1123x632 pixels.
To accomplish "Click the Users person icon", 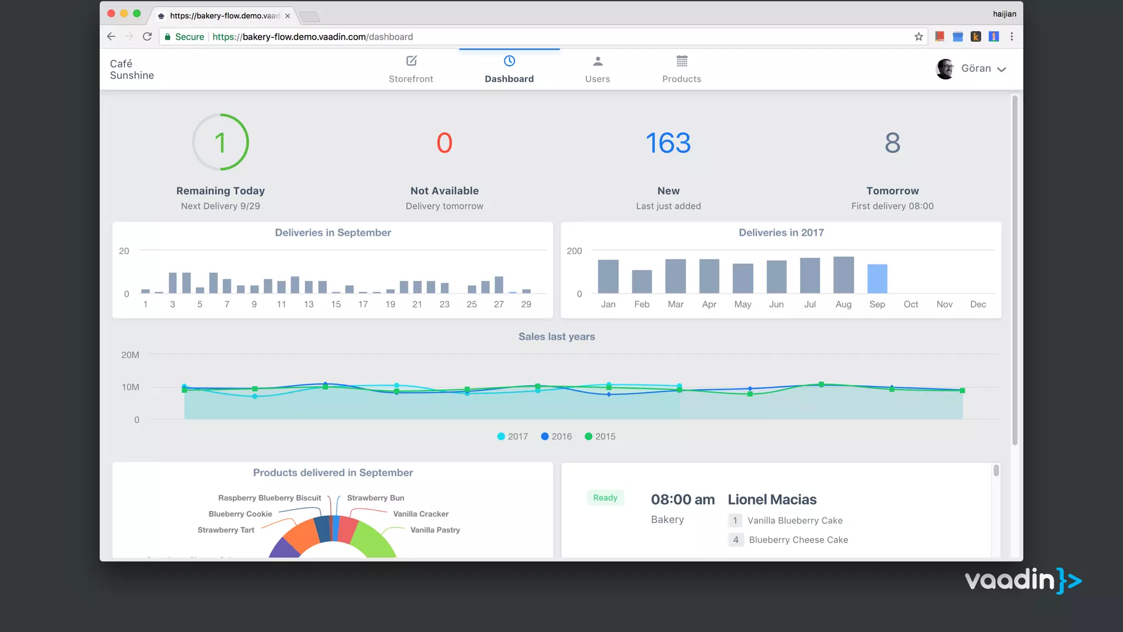I will click(598, 61).
